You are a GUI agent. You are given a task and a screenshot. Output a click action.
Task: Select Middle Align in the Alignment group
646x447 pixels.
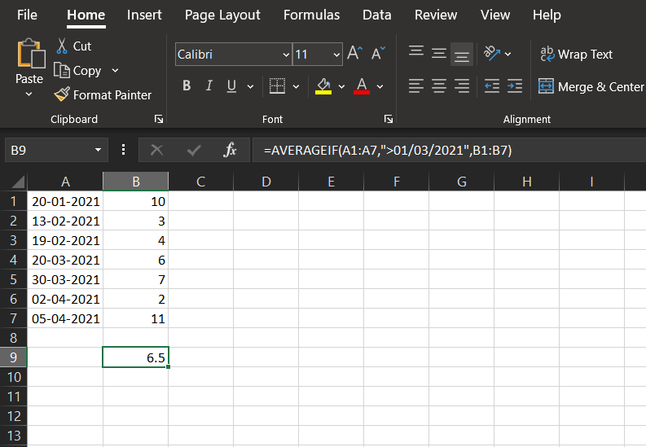[439, 54]
